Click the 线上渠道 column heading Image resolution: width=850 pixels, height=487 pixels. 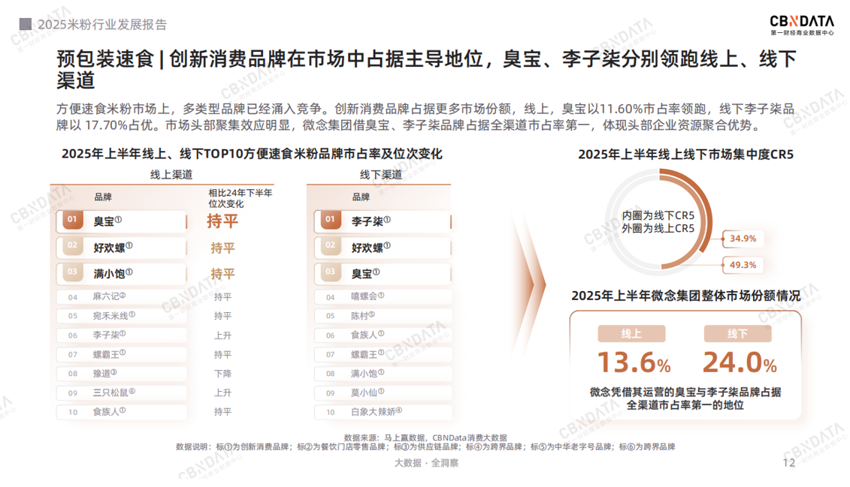pyautogui.click(x=171, y=175)
